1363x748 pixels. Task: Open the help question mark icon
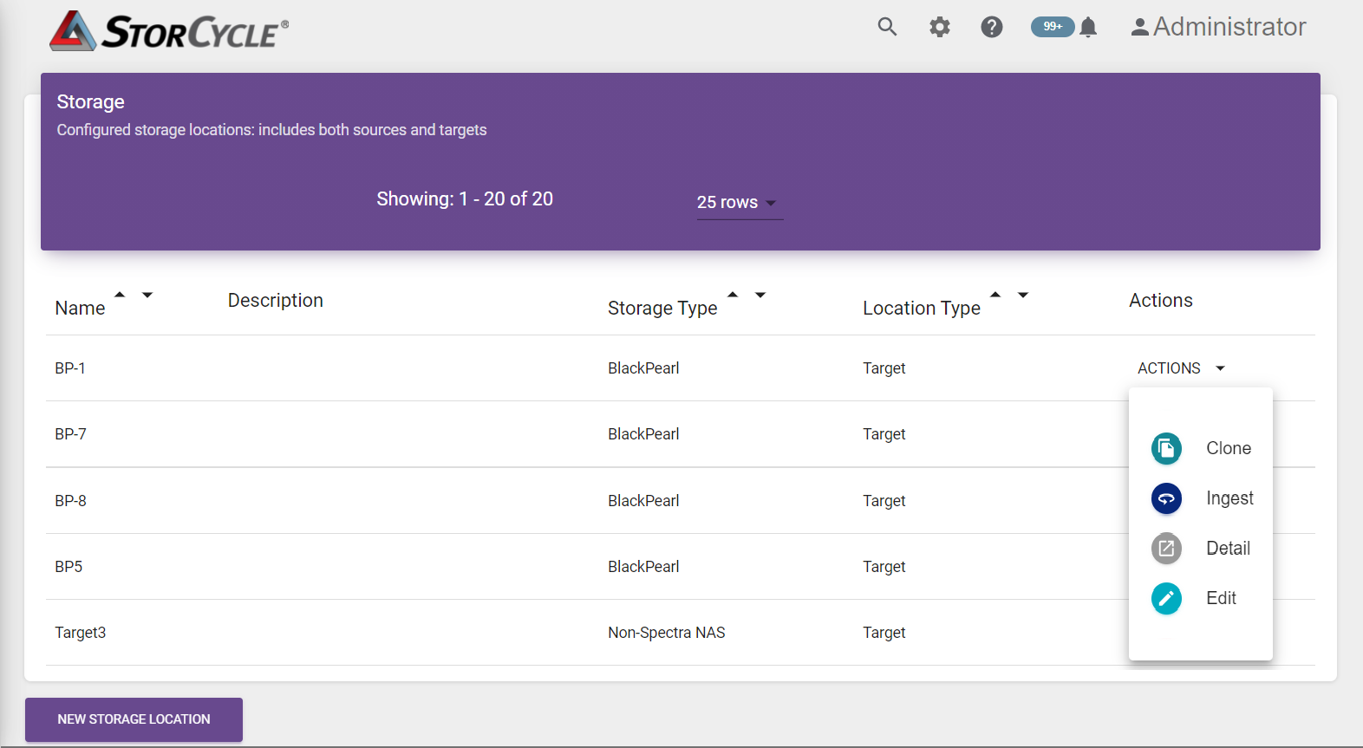pyautogui.click(x=992, y=27)
